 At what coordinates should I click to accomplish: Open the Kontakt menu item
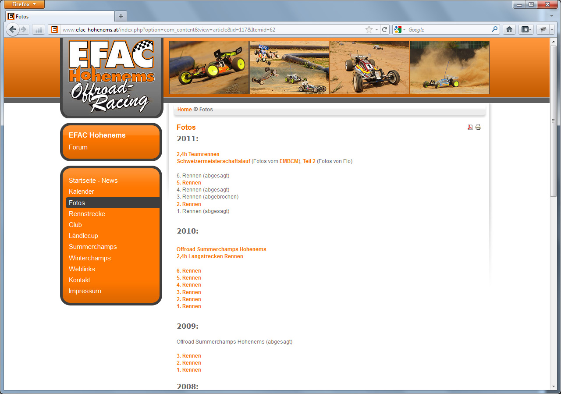pos(79,280)
